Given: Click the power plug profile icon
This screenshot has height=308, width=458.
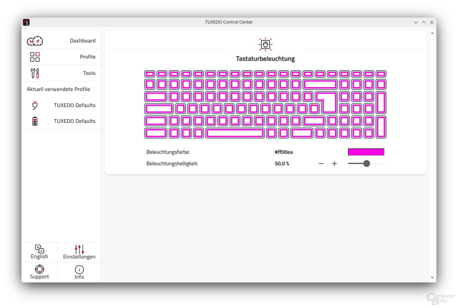Looking at the screenshot, I should (35, 105).
